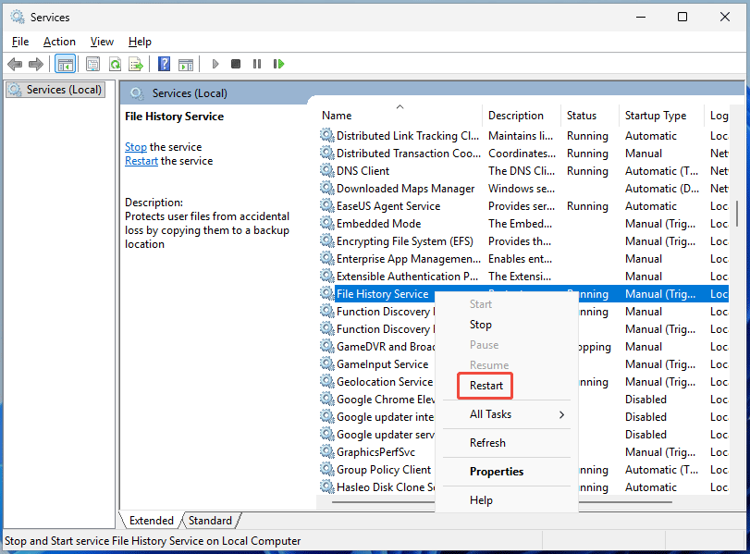
Task: Maximize the Services window
Action: tap(682, 17)
